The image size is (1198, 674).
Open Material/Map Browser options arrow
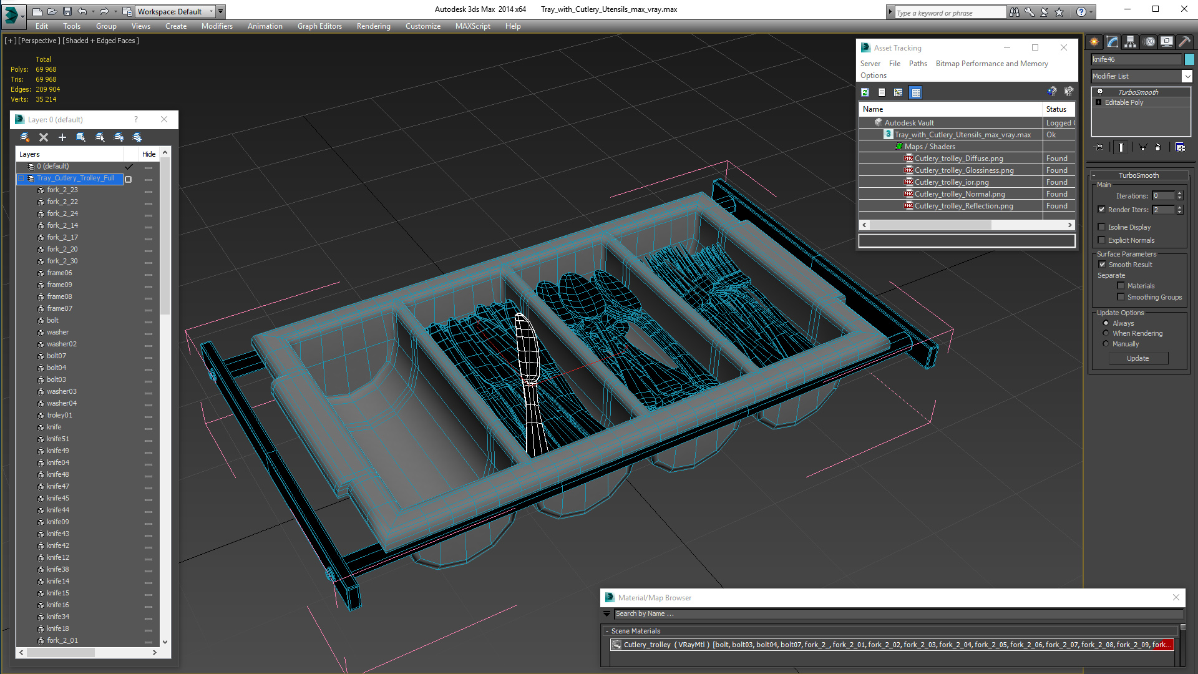coord(606,614)
